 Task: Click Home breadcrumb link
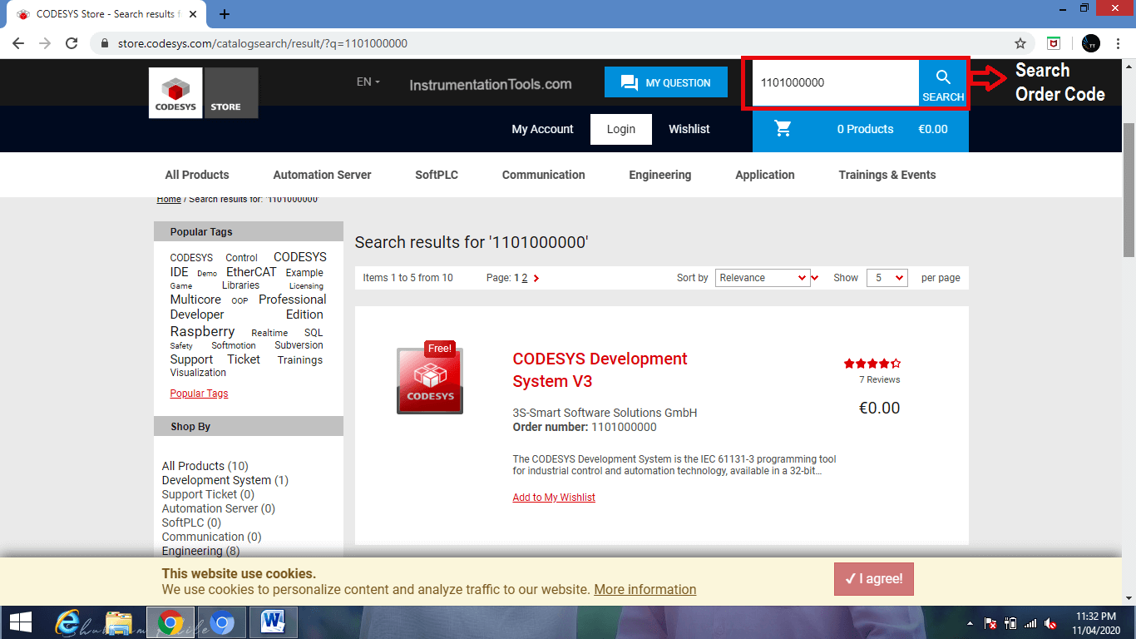coord(169,200)
